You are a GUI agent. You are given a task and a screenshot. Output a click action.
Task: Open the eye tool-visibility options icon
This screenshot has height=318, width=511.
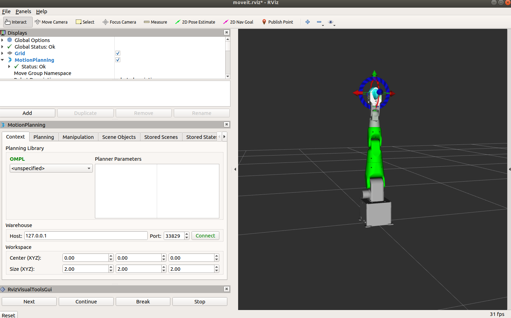coord(331,22)
